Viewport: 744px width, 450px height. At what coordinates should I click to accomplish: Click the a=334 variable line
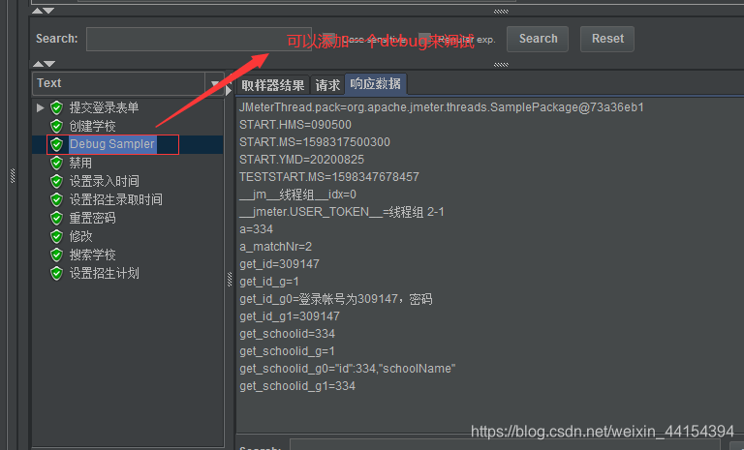pos(256,229)
